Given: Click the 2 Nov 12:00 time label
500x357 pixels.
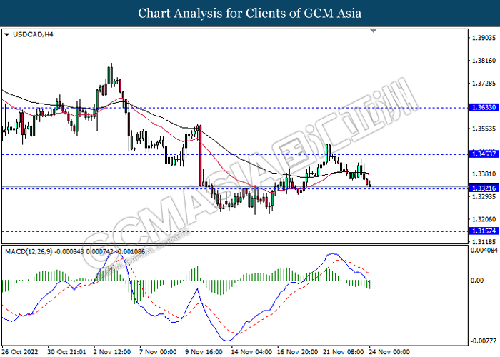Looking at the screenshot, I should point(112,352).
